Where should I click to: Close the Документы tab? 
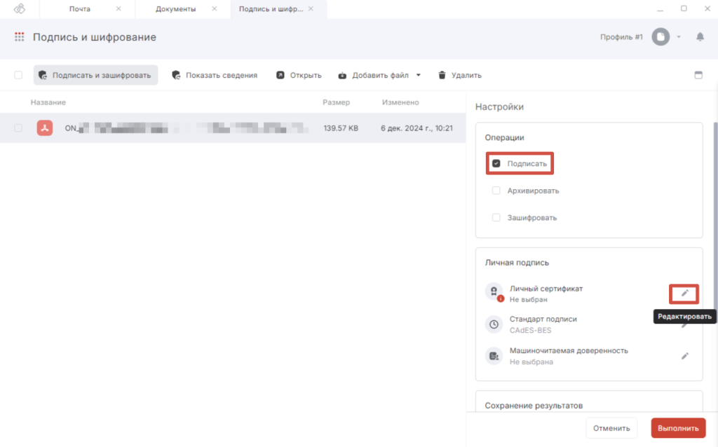coord(215,8)
